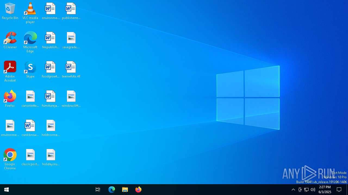Select the VLC media player shortcut

tap(30, 13)
